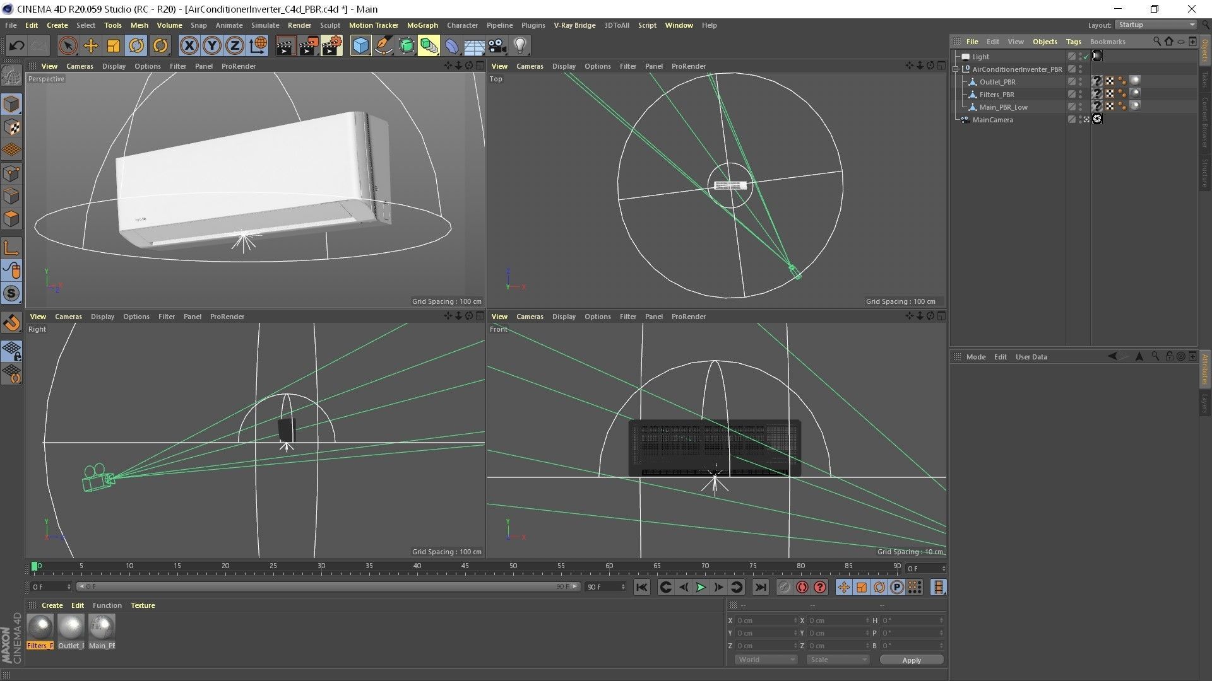Select the Spline Pen tool
The height and width of the screenshot is (681, 1212).
point(383,45)
